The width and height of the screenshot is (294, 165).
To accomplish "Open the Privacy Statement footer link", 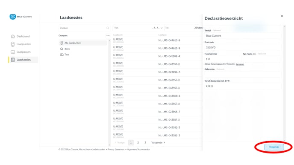I will (116, 150).
